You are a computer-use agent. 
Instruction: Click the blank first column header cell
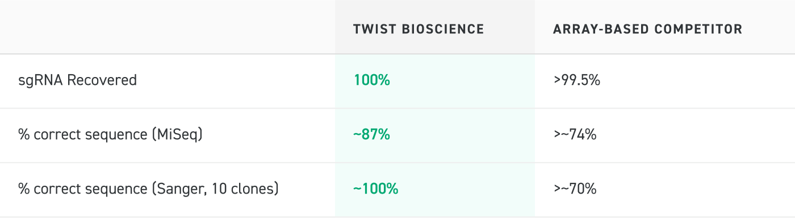click(x=168, y=27)
